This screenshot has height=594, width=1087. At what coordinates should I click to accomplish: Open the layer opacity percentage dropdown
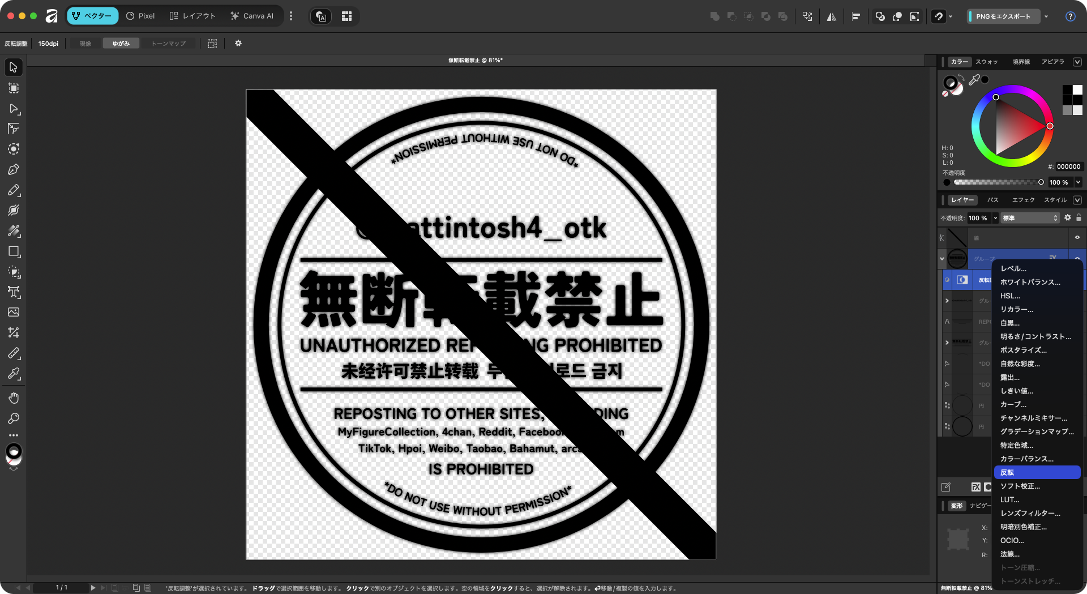click(x=995, y=218)
